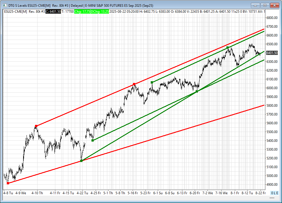Click the 6000.00 price scale label
Image resolution: width=282 pixels, height=203 pixels.
(x=272, y=88)
